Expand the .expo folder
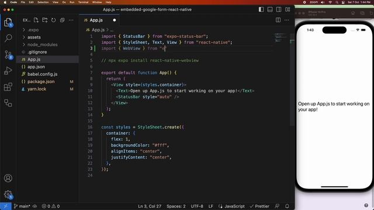 pos(33,30)
